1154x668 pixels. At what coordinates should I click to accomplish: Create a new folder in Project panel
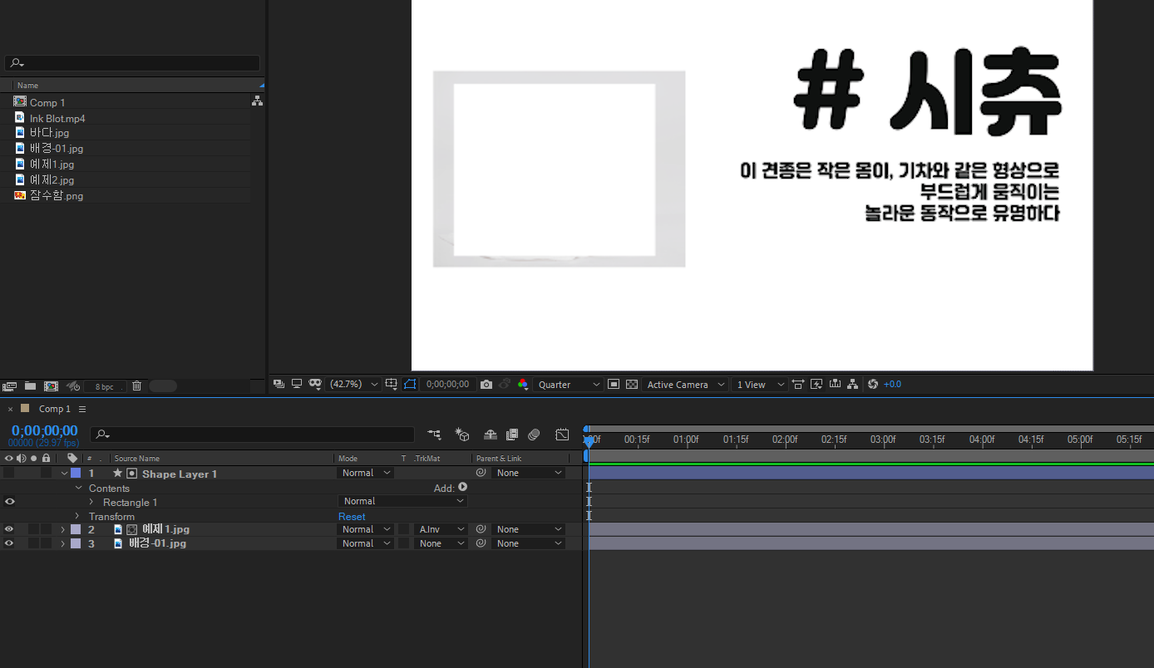(x=31, y=386)
